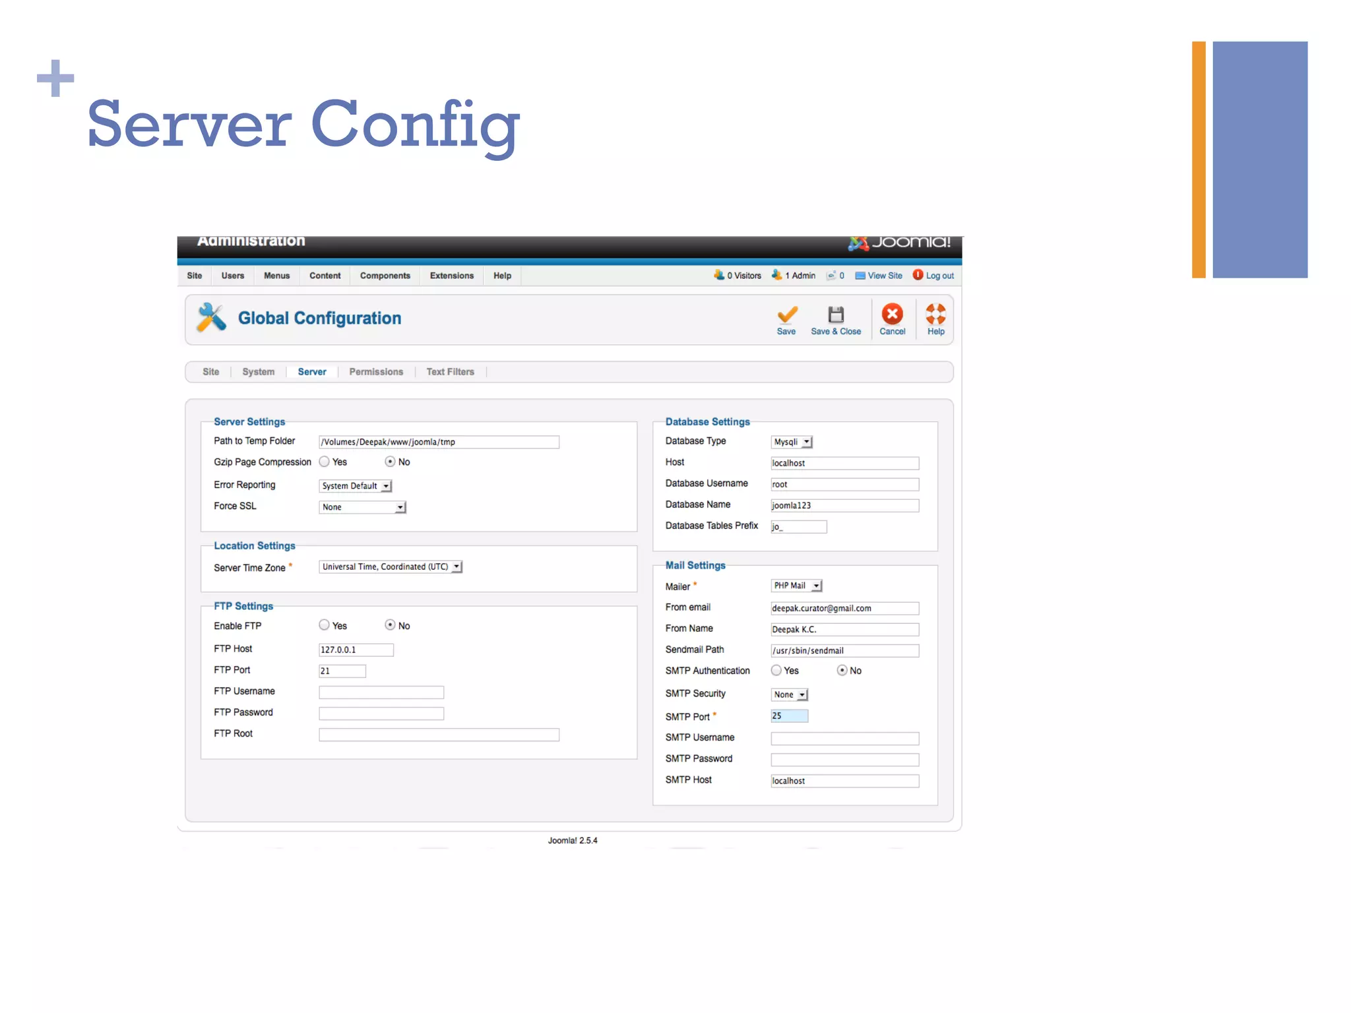Click the FTP Root input field
This screenshot has width=1351, height=1013.
(x=439, y=735)
